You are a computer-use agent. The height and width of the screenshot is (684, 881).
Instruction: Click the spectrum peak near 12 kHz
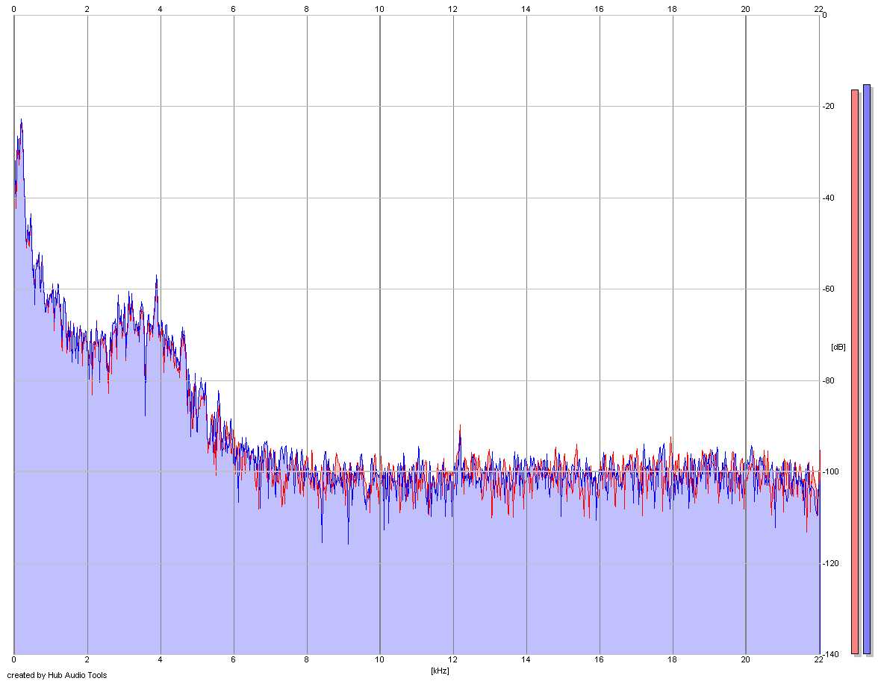point(460,427)
